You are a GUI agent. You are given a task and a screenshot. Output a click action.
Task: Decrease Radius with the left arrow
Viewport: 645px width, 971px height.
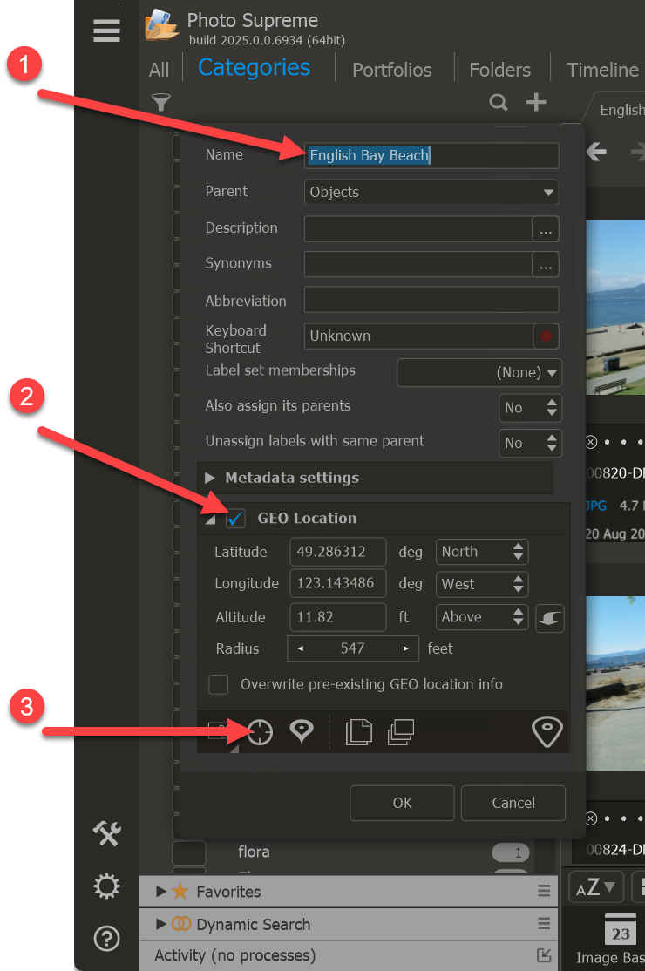[301, 649]
